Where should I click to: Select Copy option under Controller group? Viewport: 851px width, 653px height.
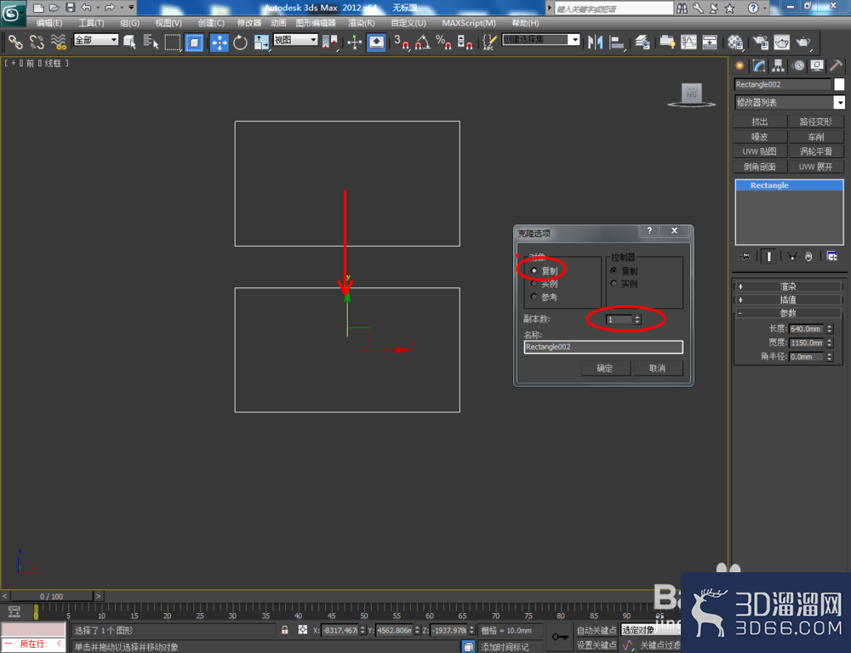pos(614,270)
